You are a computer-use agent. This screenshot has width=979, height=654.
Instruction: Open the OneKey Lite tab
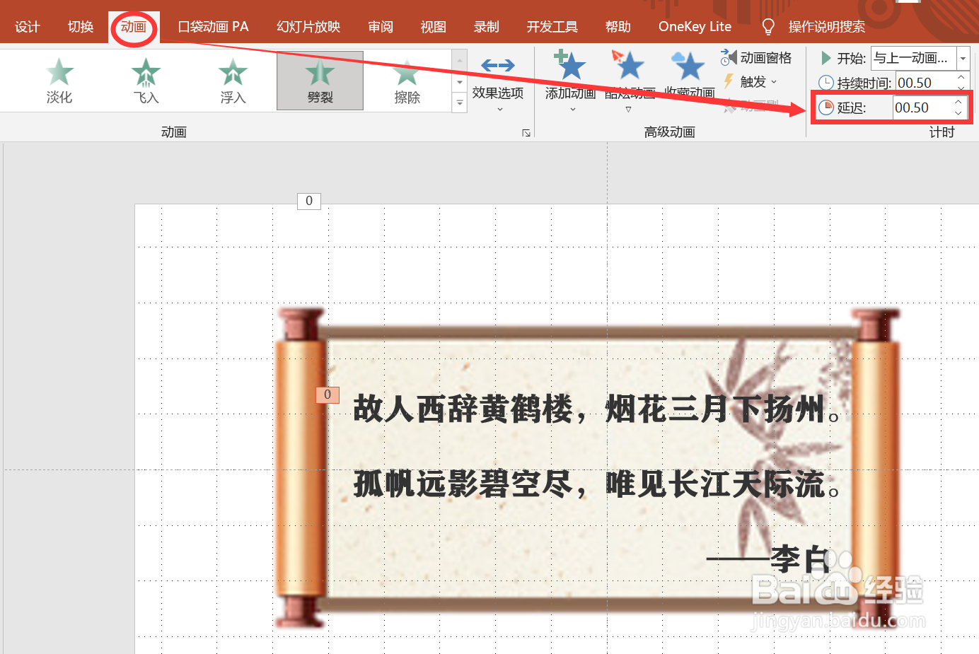(x=695, y=27)
